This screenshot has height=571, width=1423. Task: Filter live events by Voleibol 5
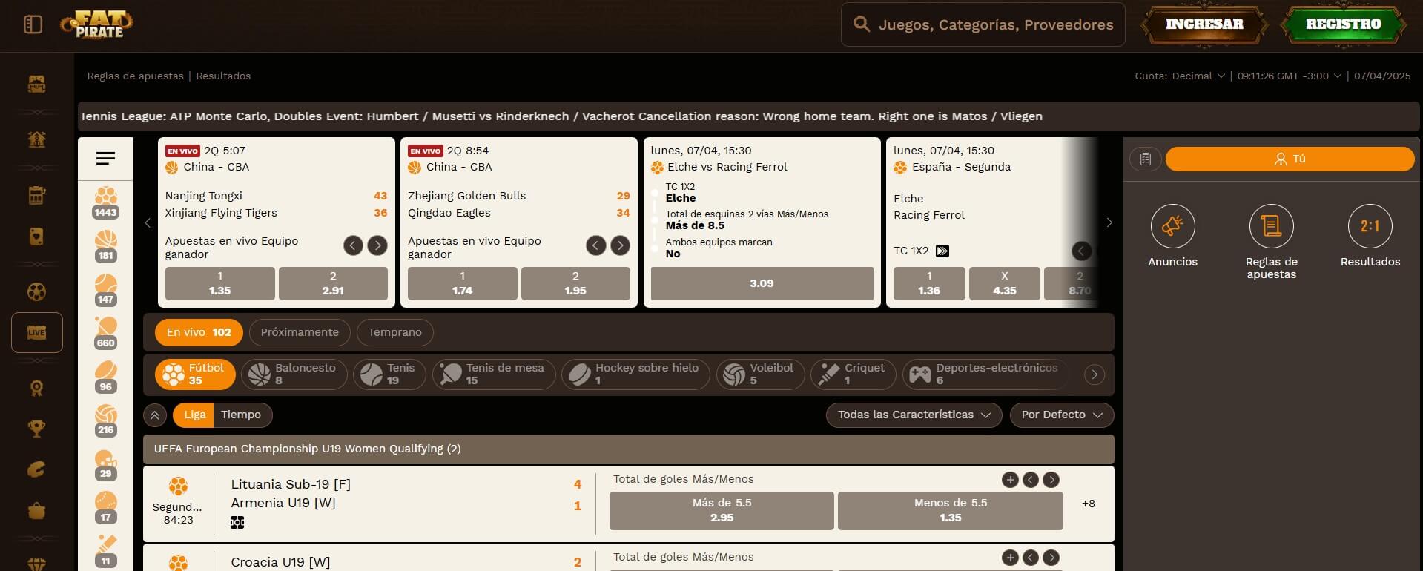coord(760,374)
